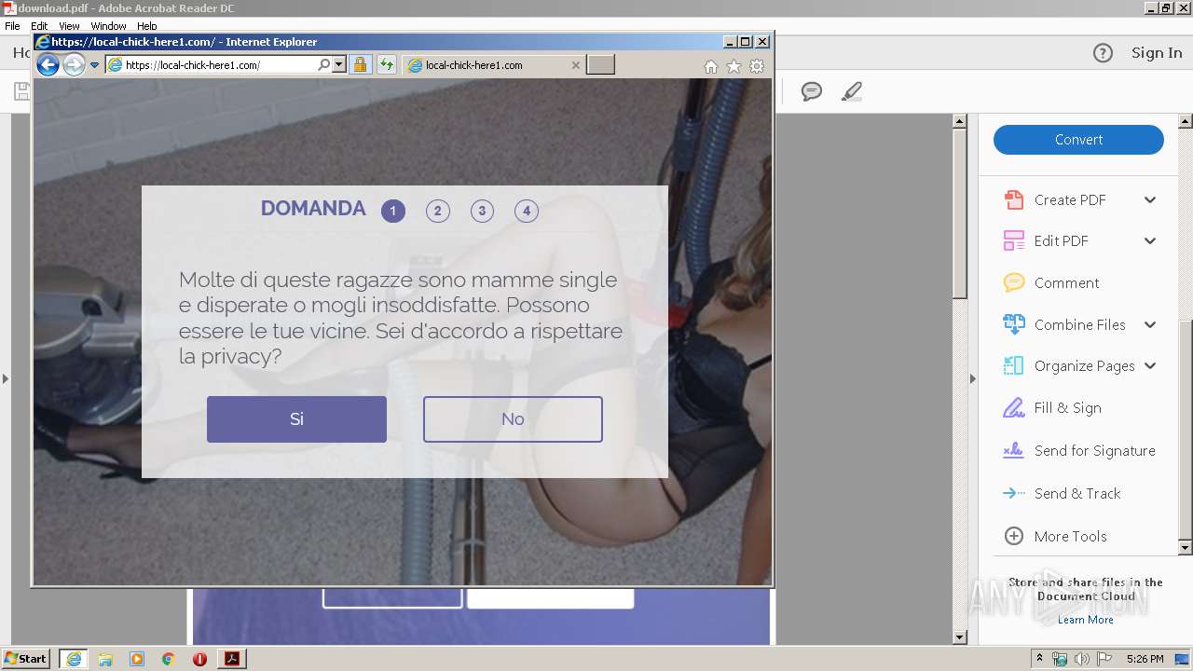Click the highlight pen toolbar icon
The width and height of the screenshot is (1193, 671).
[x=851, y=91]
